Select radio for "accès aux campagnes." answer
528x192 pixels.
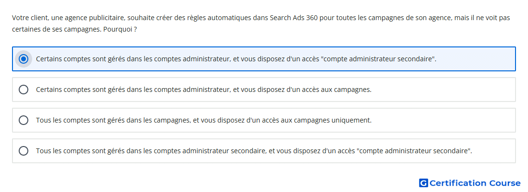click(x=23, y=90)
